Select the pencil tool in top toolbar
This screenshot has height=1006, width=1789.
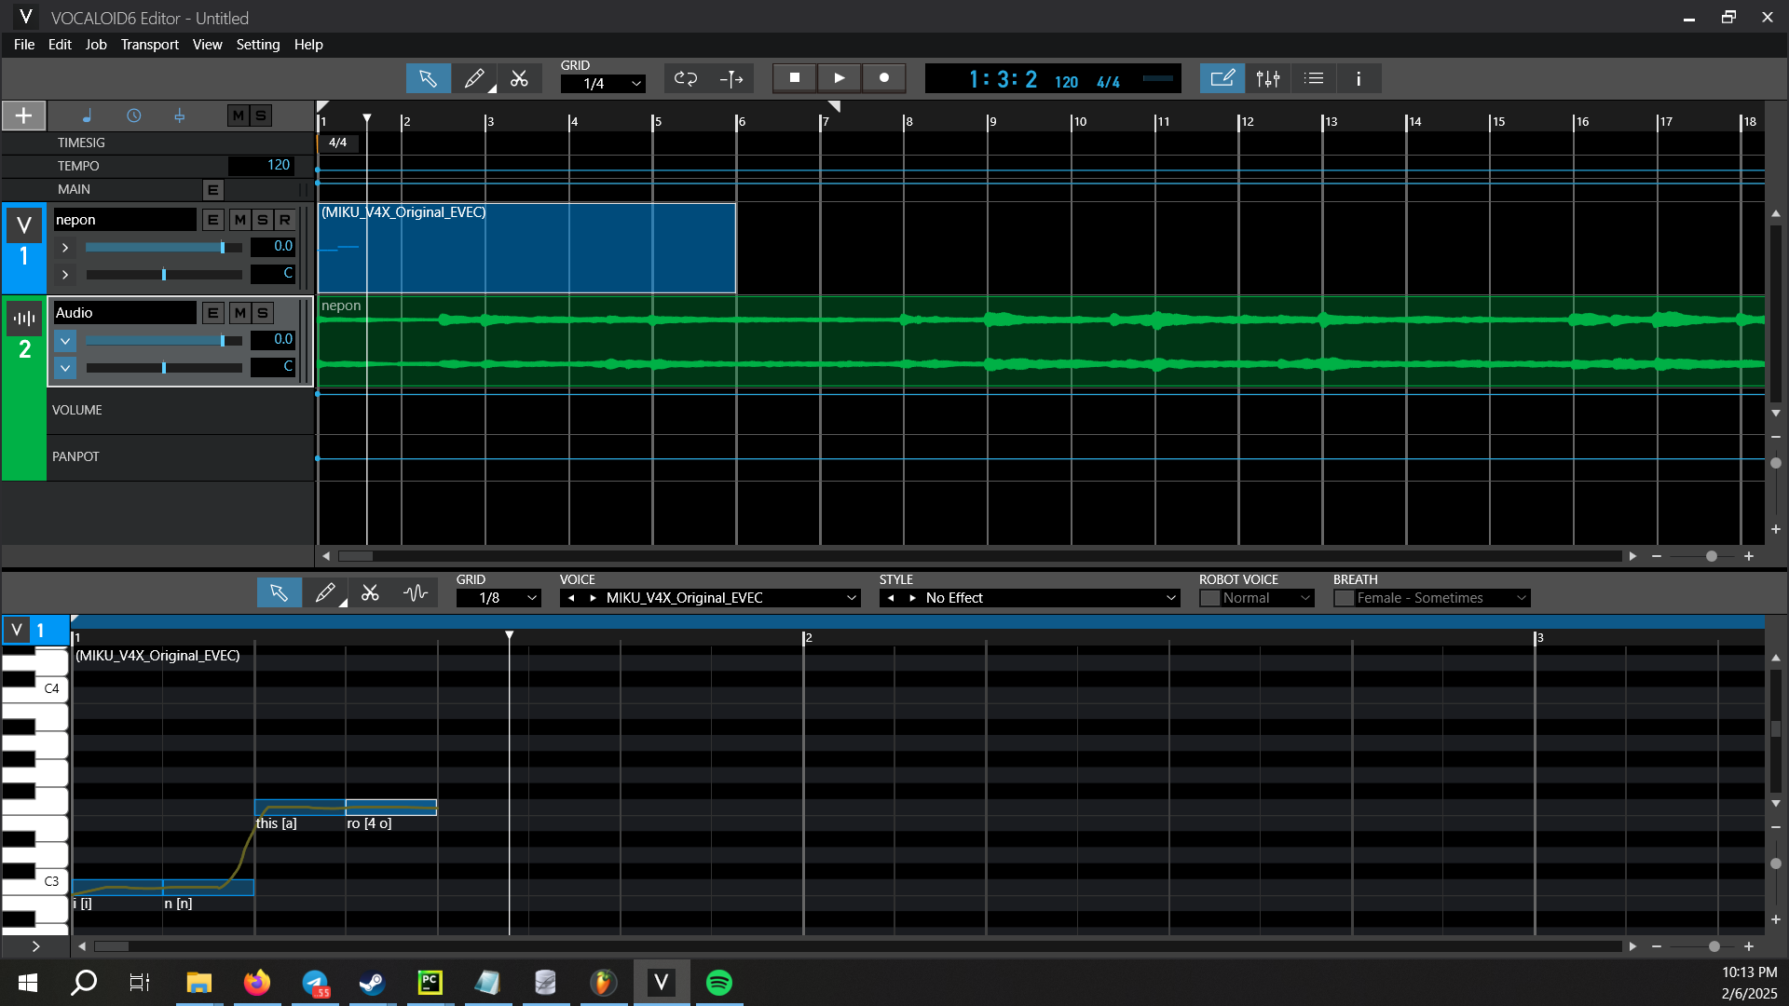(x=474, y=79)
